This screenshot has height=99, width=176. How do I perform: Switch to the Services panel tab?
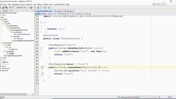[5, 11]
